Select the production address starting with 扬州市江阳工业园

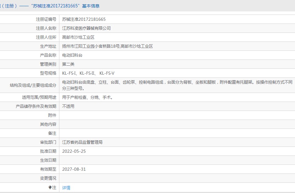(108, 46)
